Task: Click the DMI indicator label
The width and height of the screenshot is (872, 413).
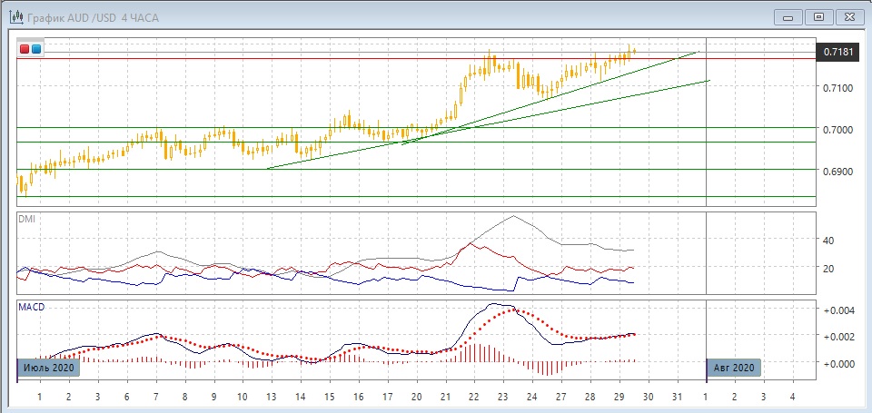Action: point(29,219)
